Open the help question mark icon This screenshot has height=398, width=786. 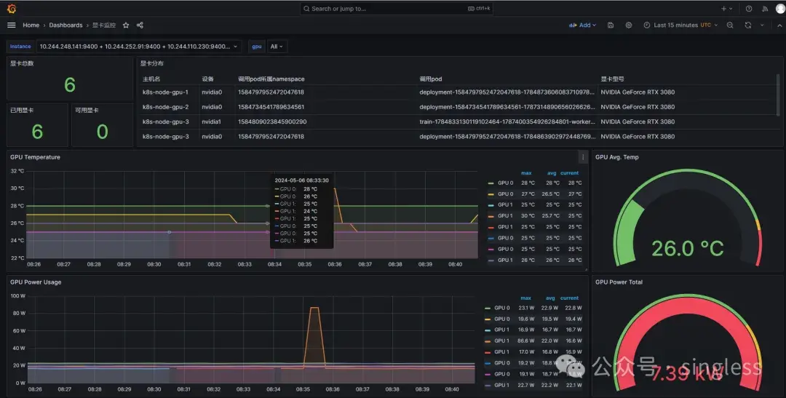click(749, 9)
